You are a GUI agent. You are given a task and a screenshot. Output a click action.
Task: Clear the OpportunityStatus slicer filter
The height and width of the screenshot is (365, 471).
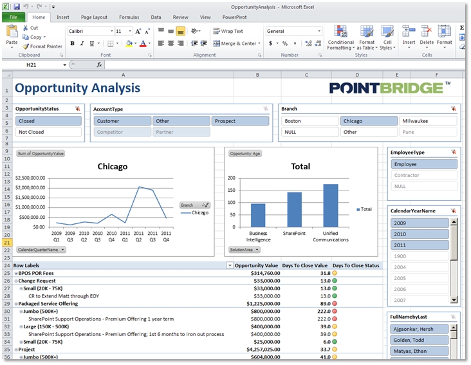click(77, 109)
